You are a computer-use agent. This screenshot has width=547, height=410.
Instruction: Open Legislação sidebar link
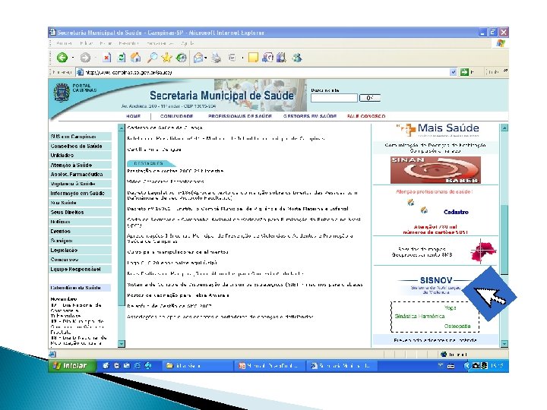pos(81,250)
